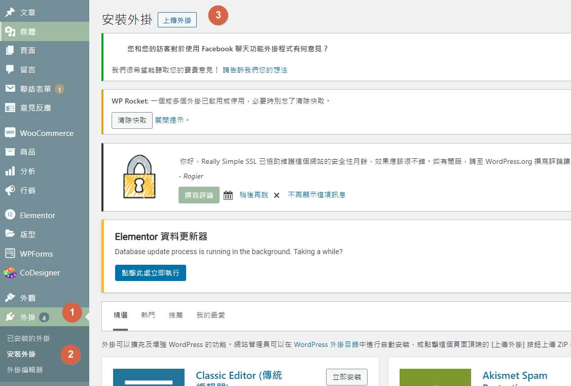Click the 不再顯示這項訊息 link
This screenshot has width=571, height=386.
point(317,195)
